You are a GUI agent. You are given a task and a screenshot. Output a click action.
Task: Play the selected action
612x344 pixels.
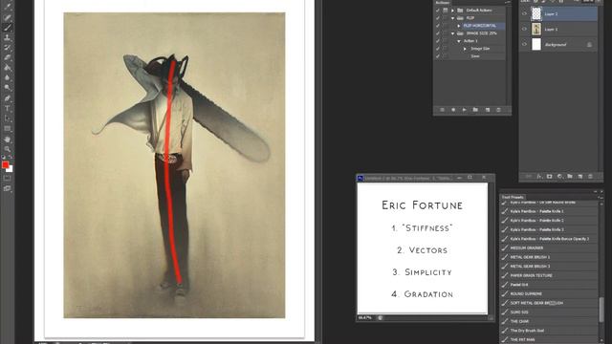[x=464, y=111]
